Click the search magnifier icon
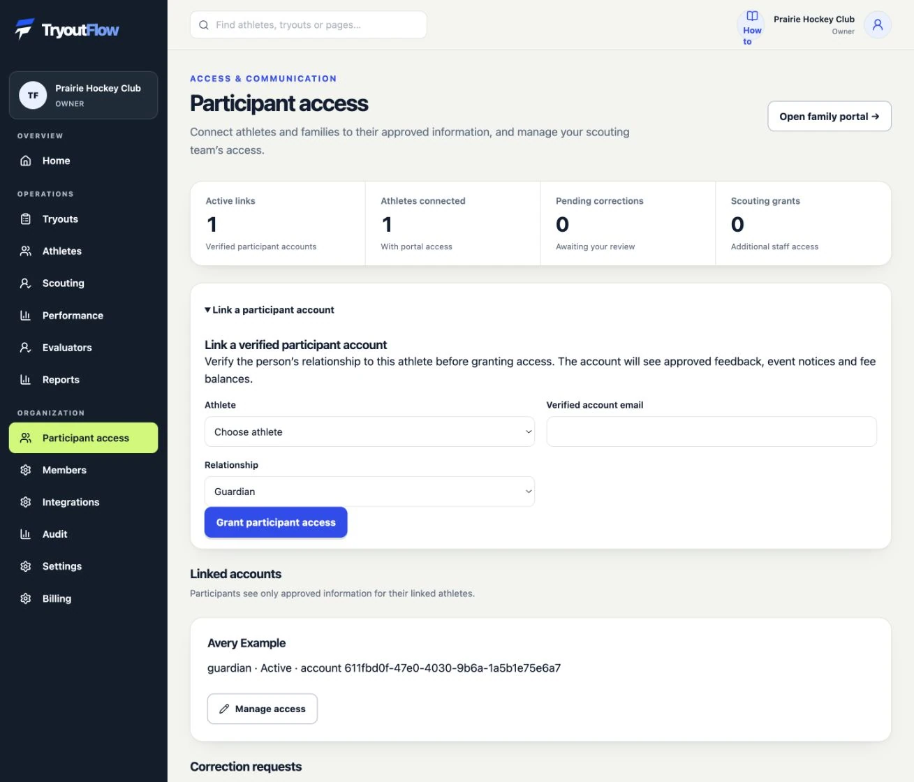The image size is (914, 782). coord(204,25)
